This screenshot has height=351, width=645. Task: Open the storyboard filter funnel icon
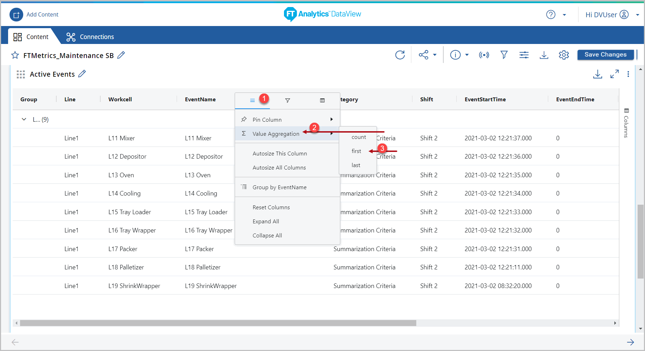[504, 55]
